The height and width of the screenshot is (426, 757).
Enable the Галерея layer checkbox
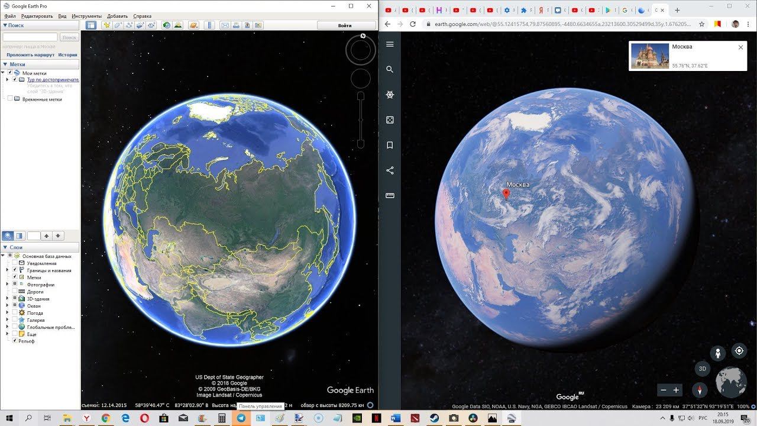pyautogui.click(x=15, y=320)
